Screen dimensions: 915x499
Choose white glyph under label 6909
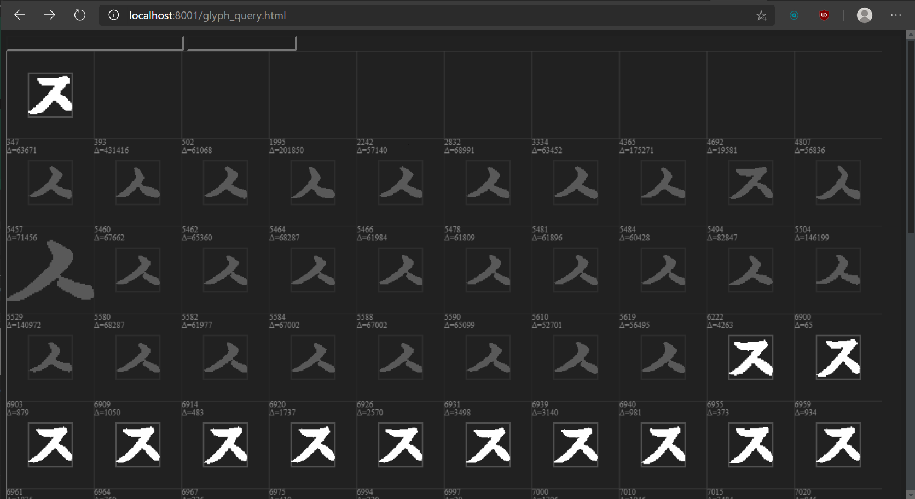point(138,445)
